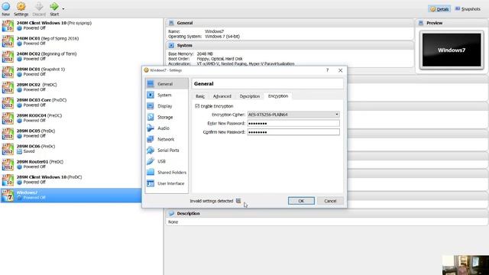
Task: Open the Description tab
Action: 250,96
